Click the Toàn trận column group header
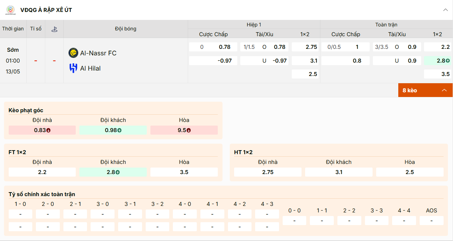The height and width of the screenshot is (241, 453). (x=386, y=25)
